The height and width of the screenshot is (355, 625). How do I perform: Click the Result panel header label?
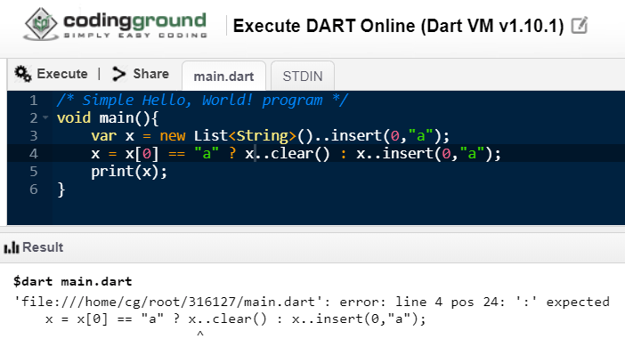tap(43, 247)
